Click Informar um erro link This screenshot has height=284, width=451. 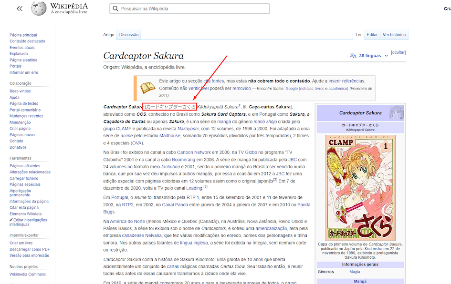click(24, 72)
